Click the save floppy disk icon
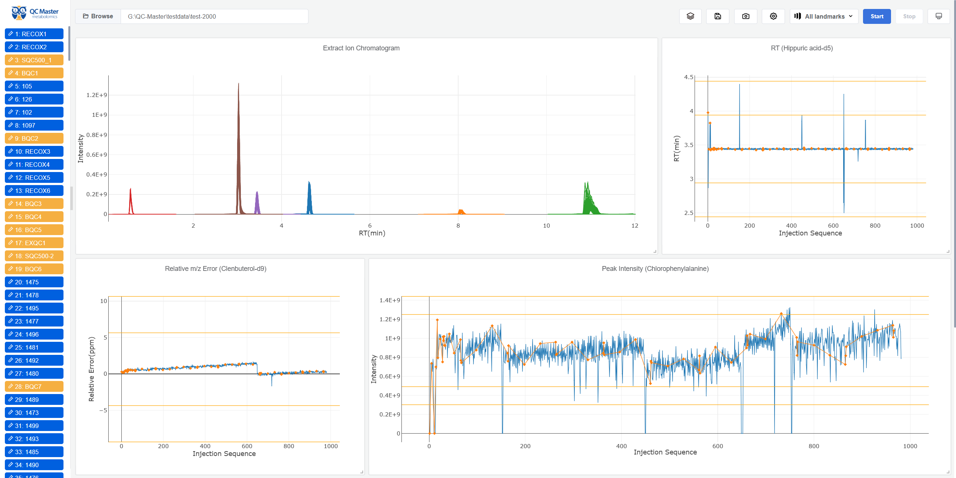Screen dimensions: 956x478 coord(717,16)
